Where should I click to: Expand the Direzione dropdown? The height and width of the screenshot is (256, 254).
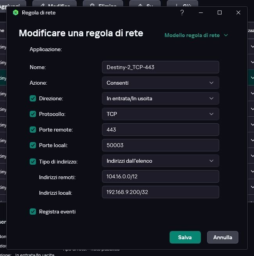160,98
